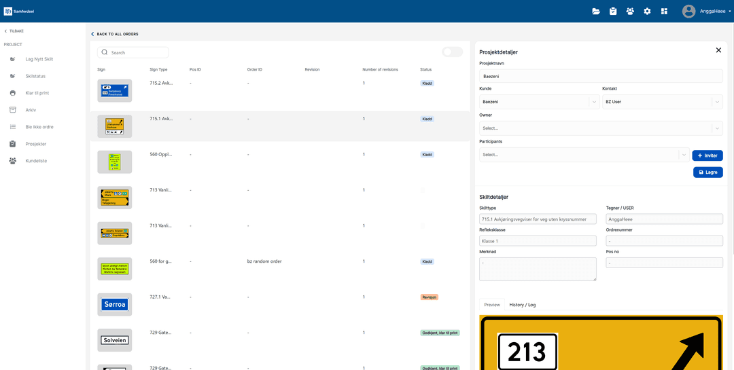The height and width of the screenshot is (370, 734).
Task: Go to Skiltstatus in sidebar
Action: pos(35,76)
